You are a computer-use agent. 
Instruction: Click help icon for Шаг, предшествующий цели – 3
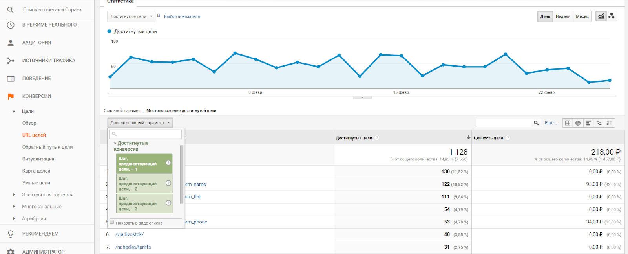(x=168, y=203)
